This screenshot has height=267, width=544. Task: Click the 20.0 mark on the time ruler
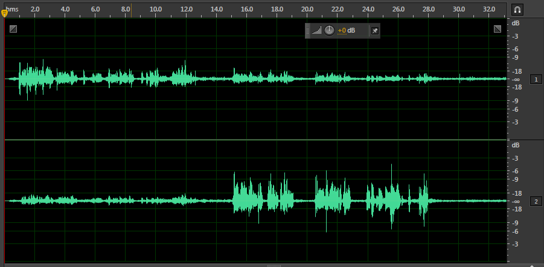click(x=307, y=9)
